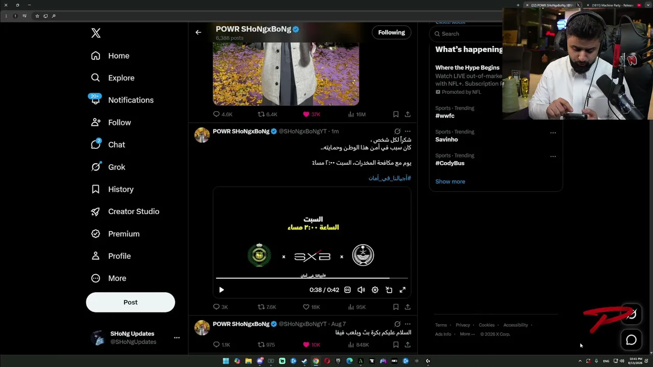The height and width of the screenshot is (367, 653).
Task: Toggle picture-in-picture for the video
Action: [389, 290]
